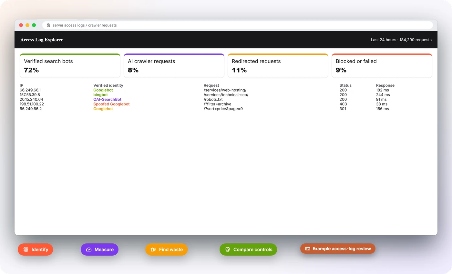Select IP address 66.249.66.2

31,109
